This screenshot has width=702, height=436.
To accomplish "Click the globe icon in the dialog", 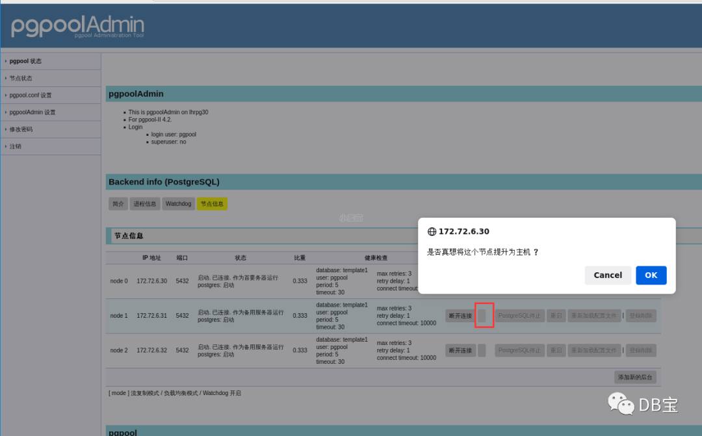I will [x=432, y=231].
